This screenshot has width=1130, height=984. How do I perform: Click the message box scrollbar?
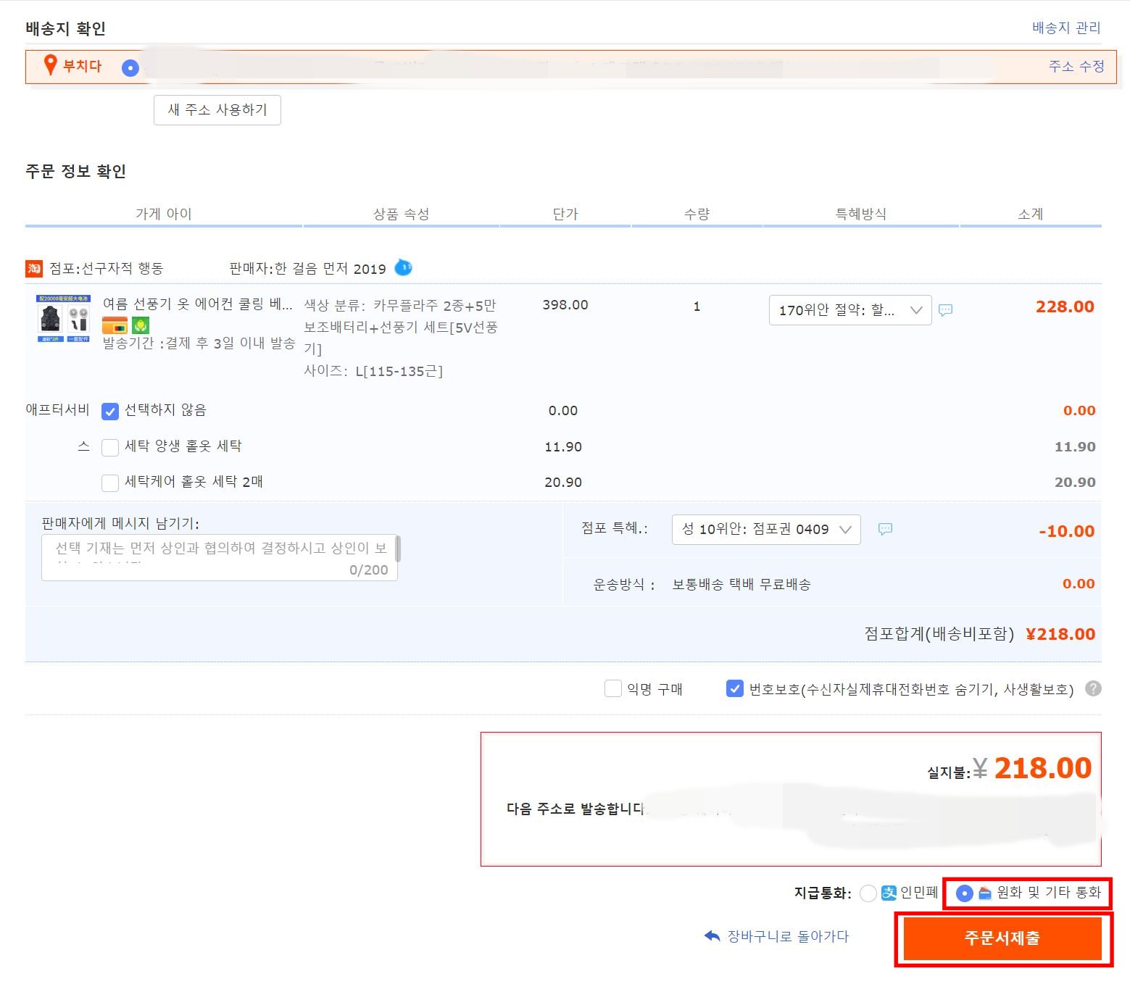(398, 549)
